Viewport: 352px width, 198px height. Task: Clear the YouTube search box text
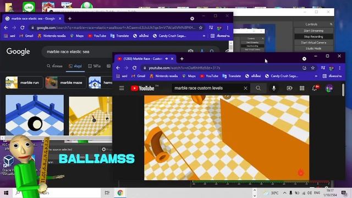(245, 88)
